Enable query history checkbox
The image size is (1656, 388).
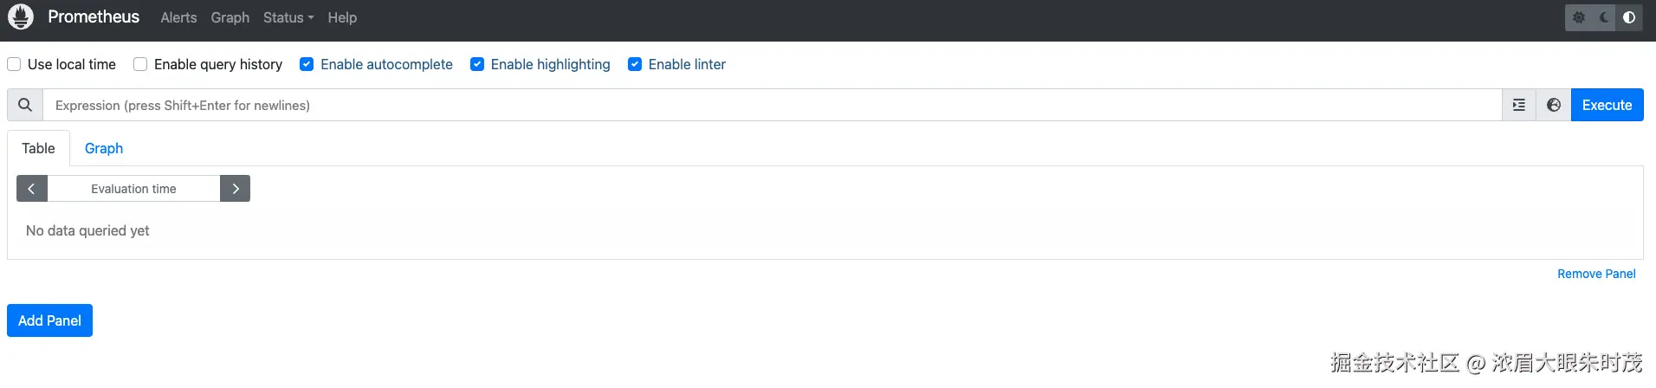[x=140, y=64]
